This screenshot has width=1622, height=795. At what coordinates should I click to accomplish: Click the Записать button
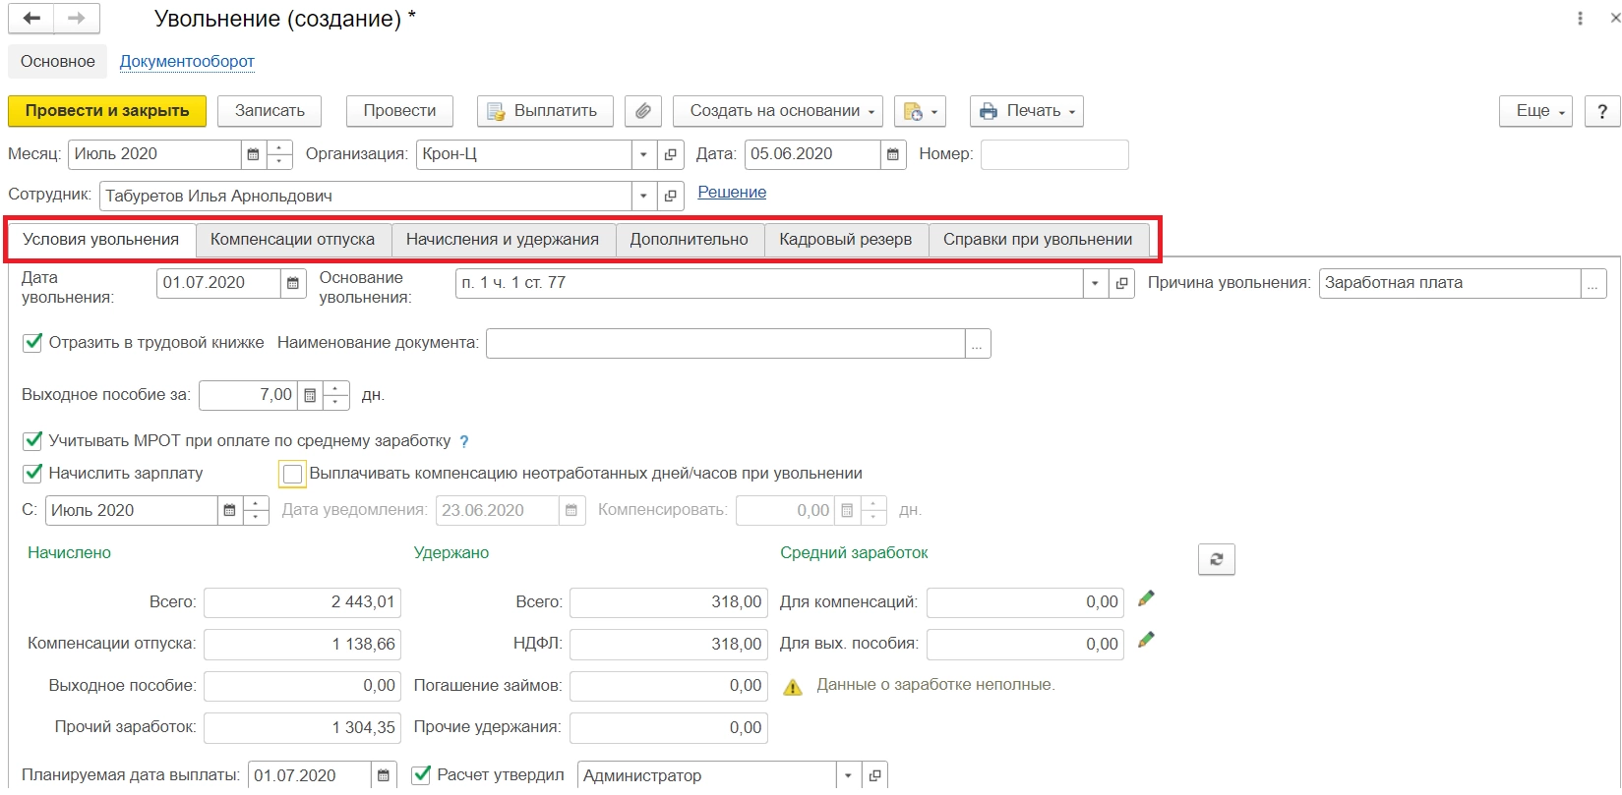tap(270, 111)
